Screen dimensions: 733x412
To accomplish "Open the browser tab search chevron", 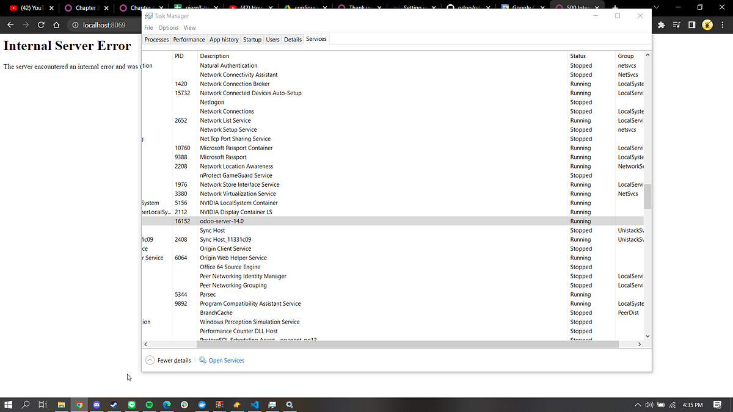I will click(x=656, y=7).
